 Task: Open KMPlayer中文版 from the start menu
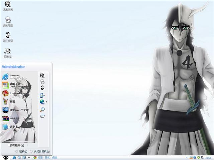coord(16,110)
